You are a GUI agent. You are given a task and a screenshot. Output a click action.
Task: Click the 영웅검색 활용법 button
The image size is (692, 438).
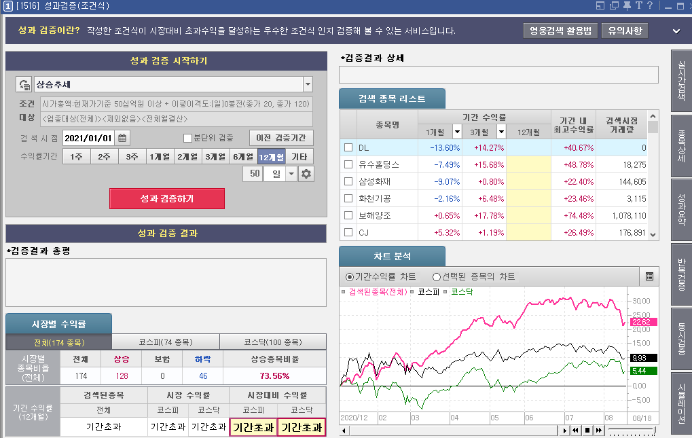point(560,31)
